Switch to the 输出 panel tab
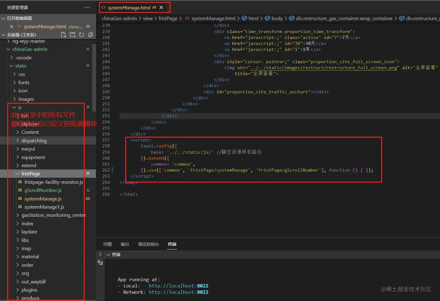 click(125, 244)
